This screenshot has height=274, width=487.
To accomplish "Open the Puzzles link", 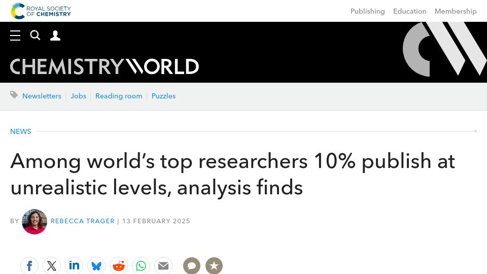I will (x=163, y=96).
